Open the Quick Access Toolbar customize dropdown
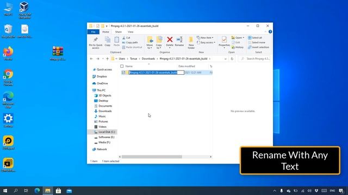The image size is (348, 195). tap(107, 26)
